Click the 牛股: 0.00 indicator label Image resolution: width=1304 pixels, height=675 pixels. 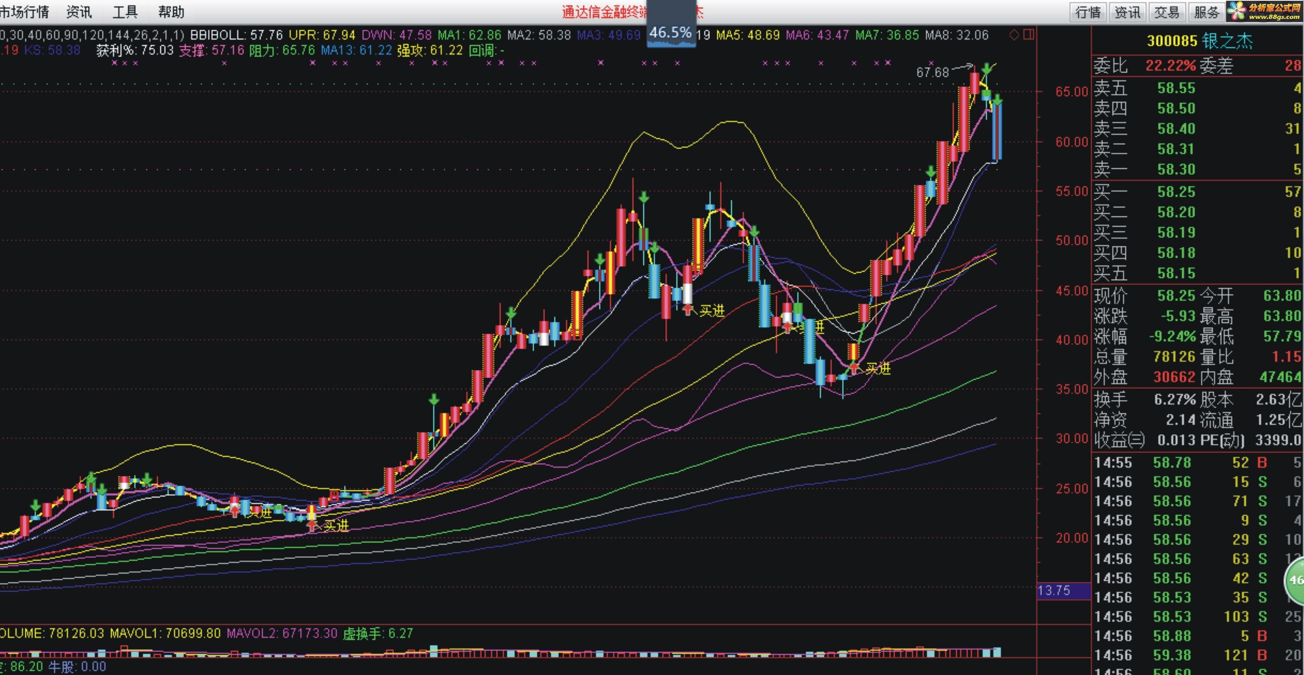pos(77,667)
